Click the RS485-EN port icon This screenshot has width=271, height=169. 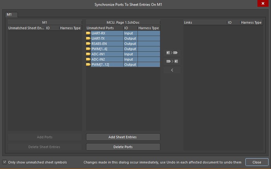click(x=88, y=44)
